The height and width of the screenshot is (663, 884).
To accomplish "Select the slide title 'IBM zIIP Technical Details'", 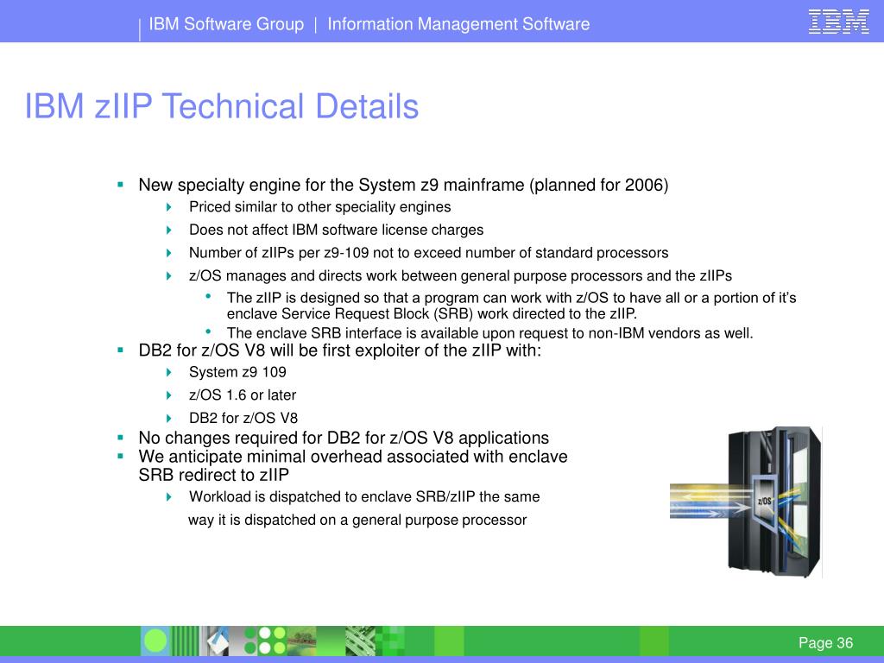I will coord(222,106).
